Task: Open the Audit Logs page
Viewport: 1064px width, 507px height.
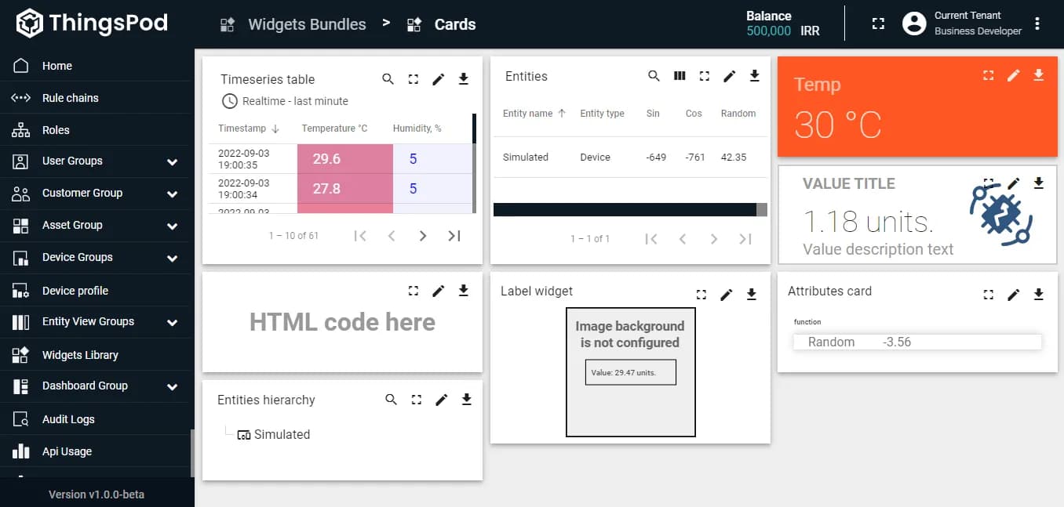Action: (x=67, y=419)
